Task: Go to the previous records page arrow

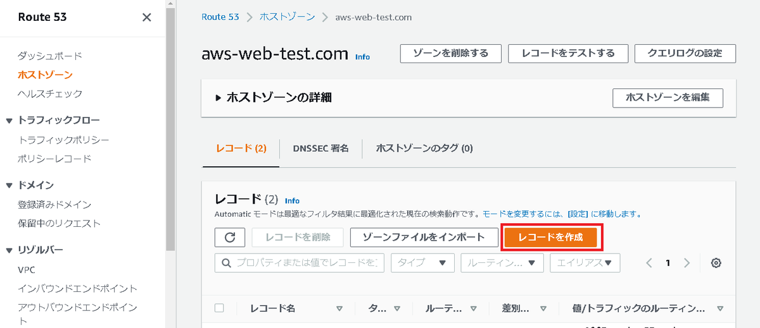Action: click(x=649, y=263)
